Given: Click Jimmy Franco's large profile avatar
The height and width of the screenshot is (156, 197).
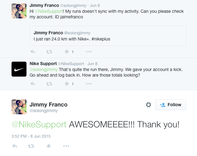Looking at the screenshot, I should 19,107.
